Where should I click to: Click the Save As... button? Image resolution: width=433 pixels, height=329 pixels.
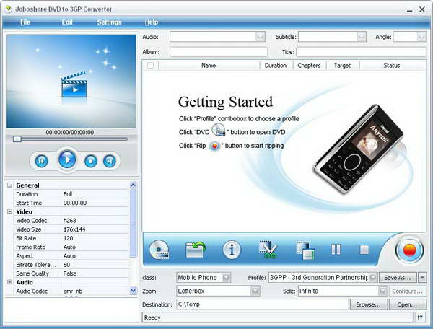(398, 277)
